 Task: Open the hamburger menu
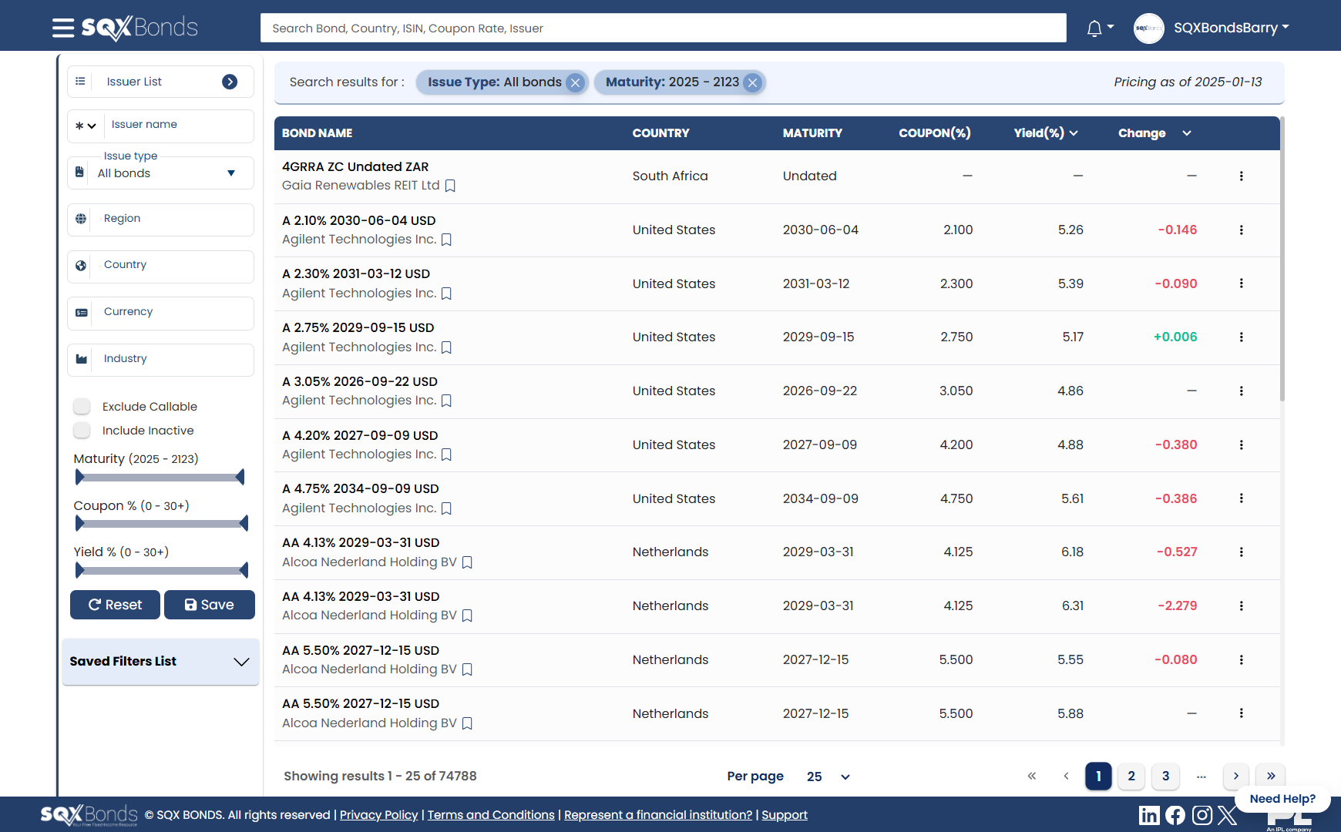pyautogui.click(x=62, y=29)
